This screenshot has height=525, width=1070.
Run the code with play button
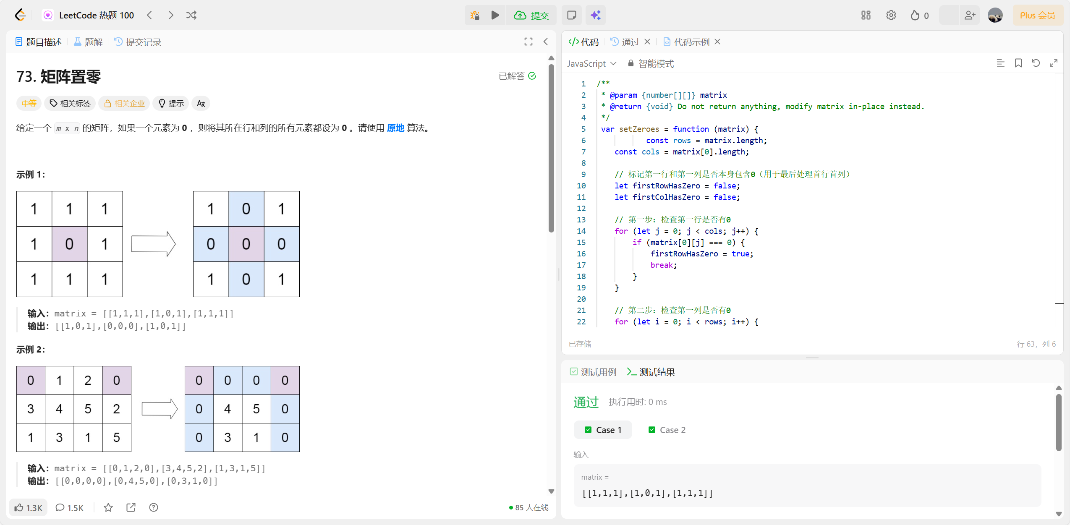click(x=495, y=16)
